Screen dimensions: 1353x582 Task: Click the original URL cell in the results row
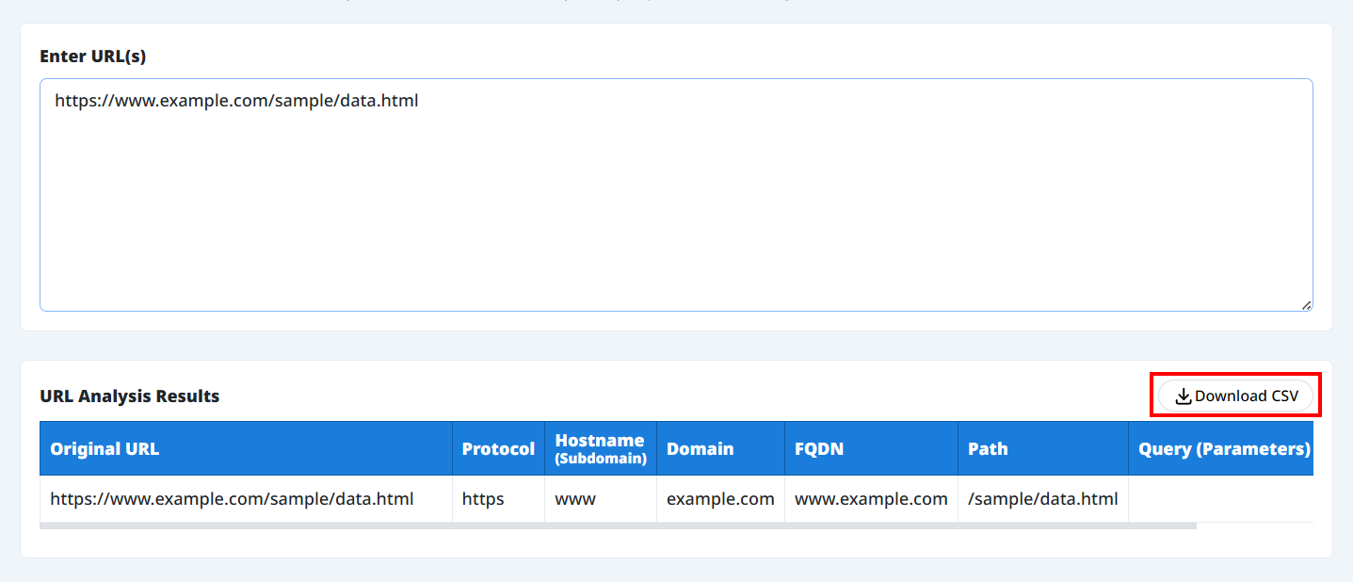click(x=232, y=499)
